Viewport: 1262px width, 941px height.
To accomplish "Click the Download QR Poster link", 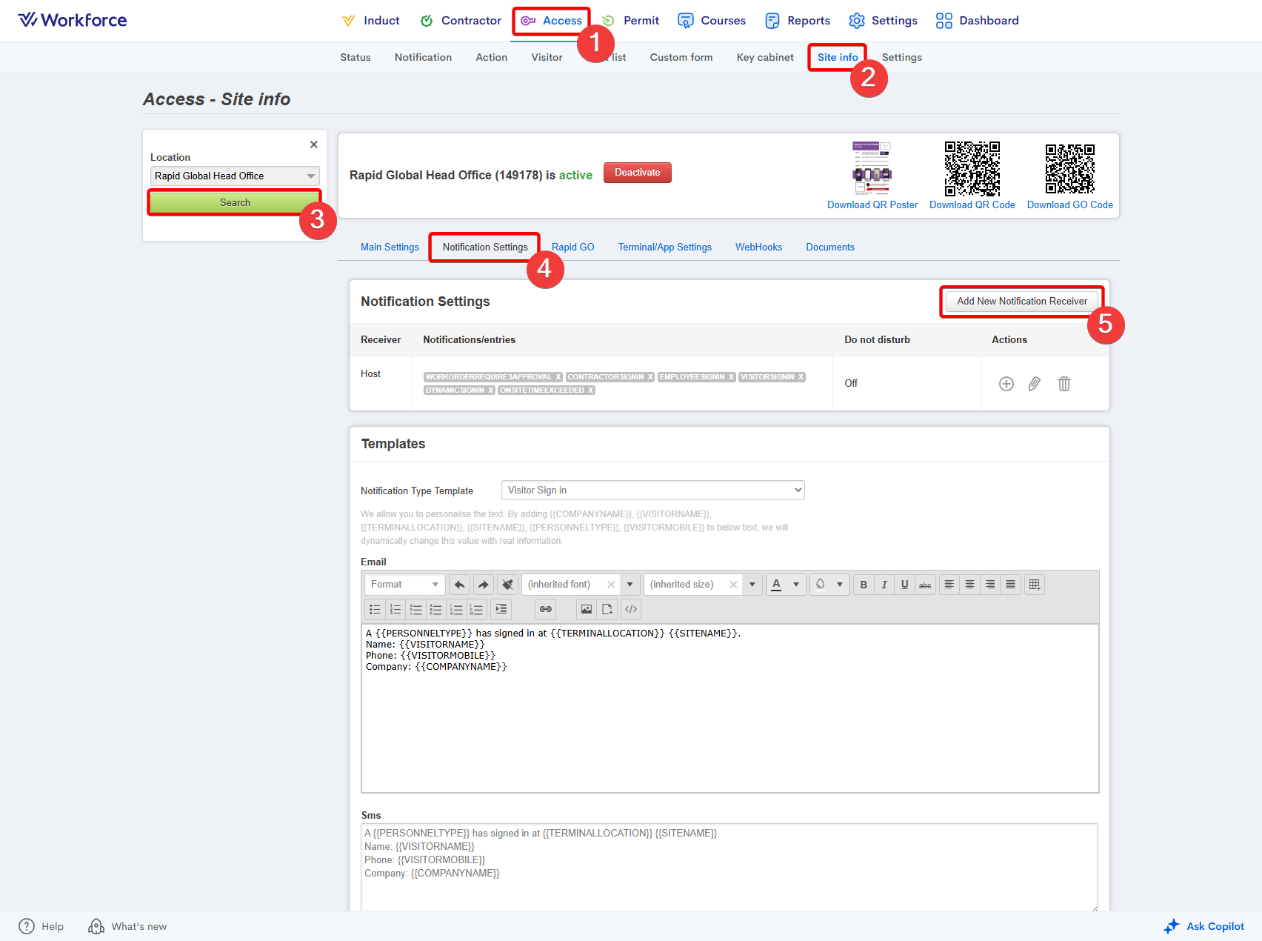I will (872, 205).
